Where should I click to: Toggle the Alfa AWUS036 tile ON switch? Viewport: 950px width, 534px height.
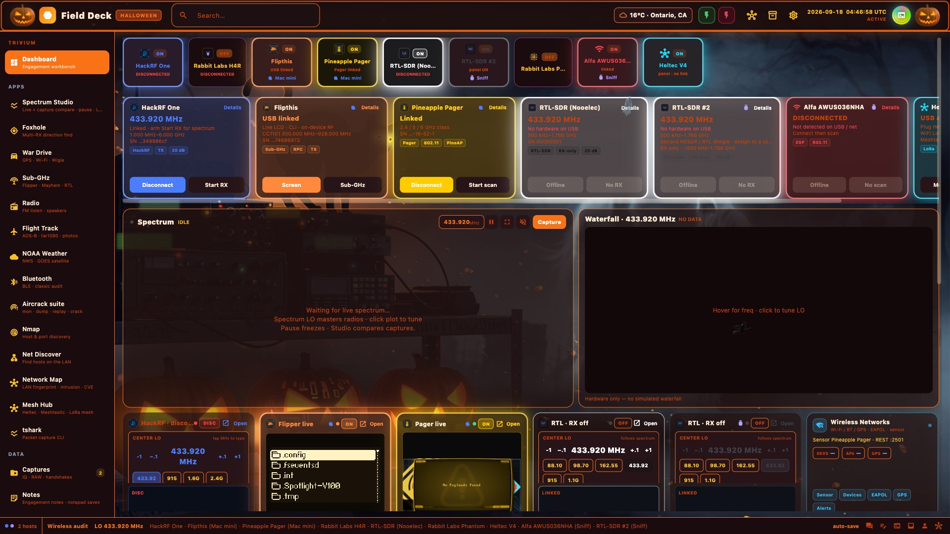point(614,49)
